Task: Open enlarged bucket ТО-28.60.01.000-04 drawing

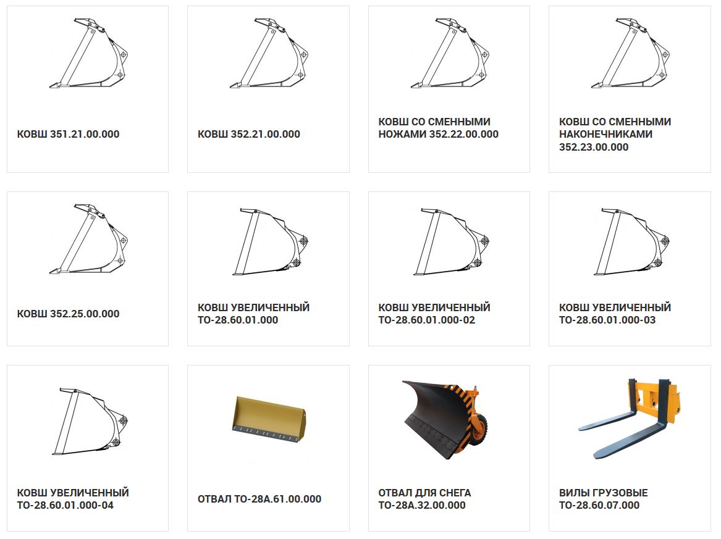Action: [x=90, y=422]
